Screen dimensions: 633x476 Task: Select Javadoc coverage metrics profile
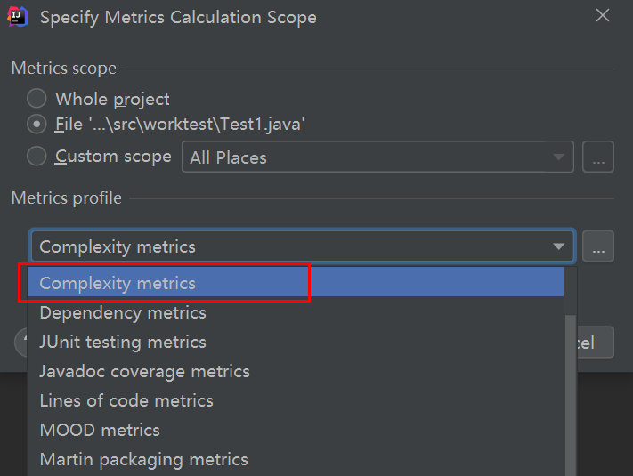pyautogui.click(x=144, y=371)
